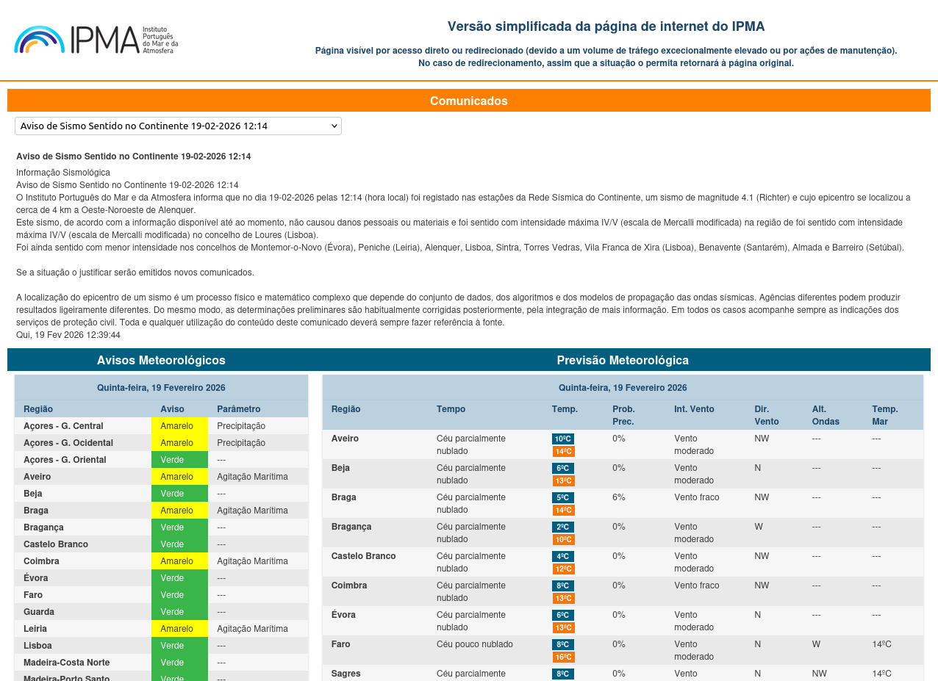
Task: Click the IPMA logo
Action: click(x=96, y=40)
